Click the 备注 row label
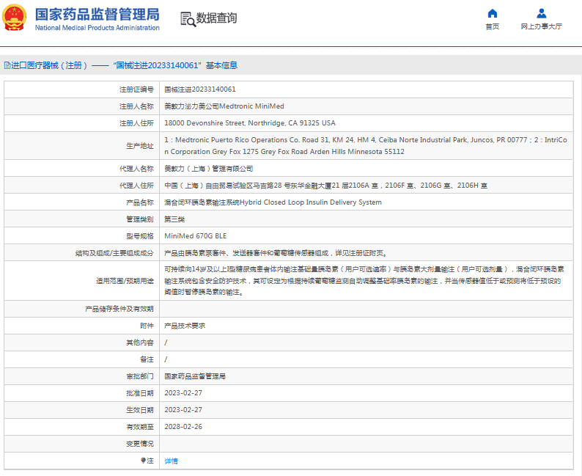Viewport: 582px width, 476px height. [x=147, y=359]
